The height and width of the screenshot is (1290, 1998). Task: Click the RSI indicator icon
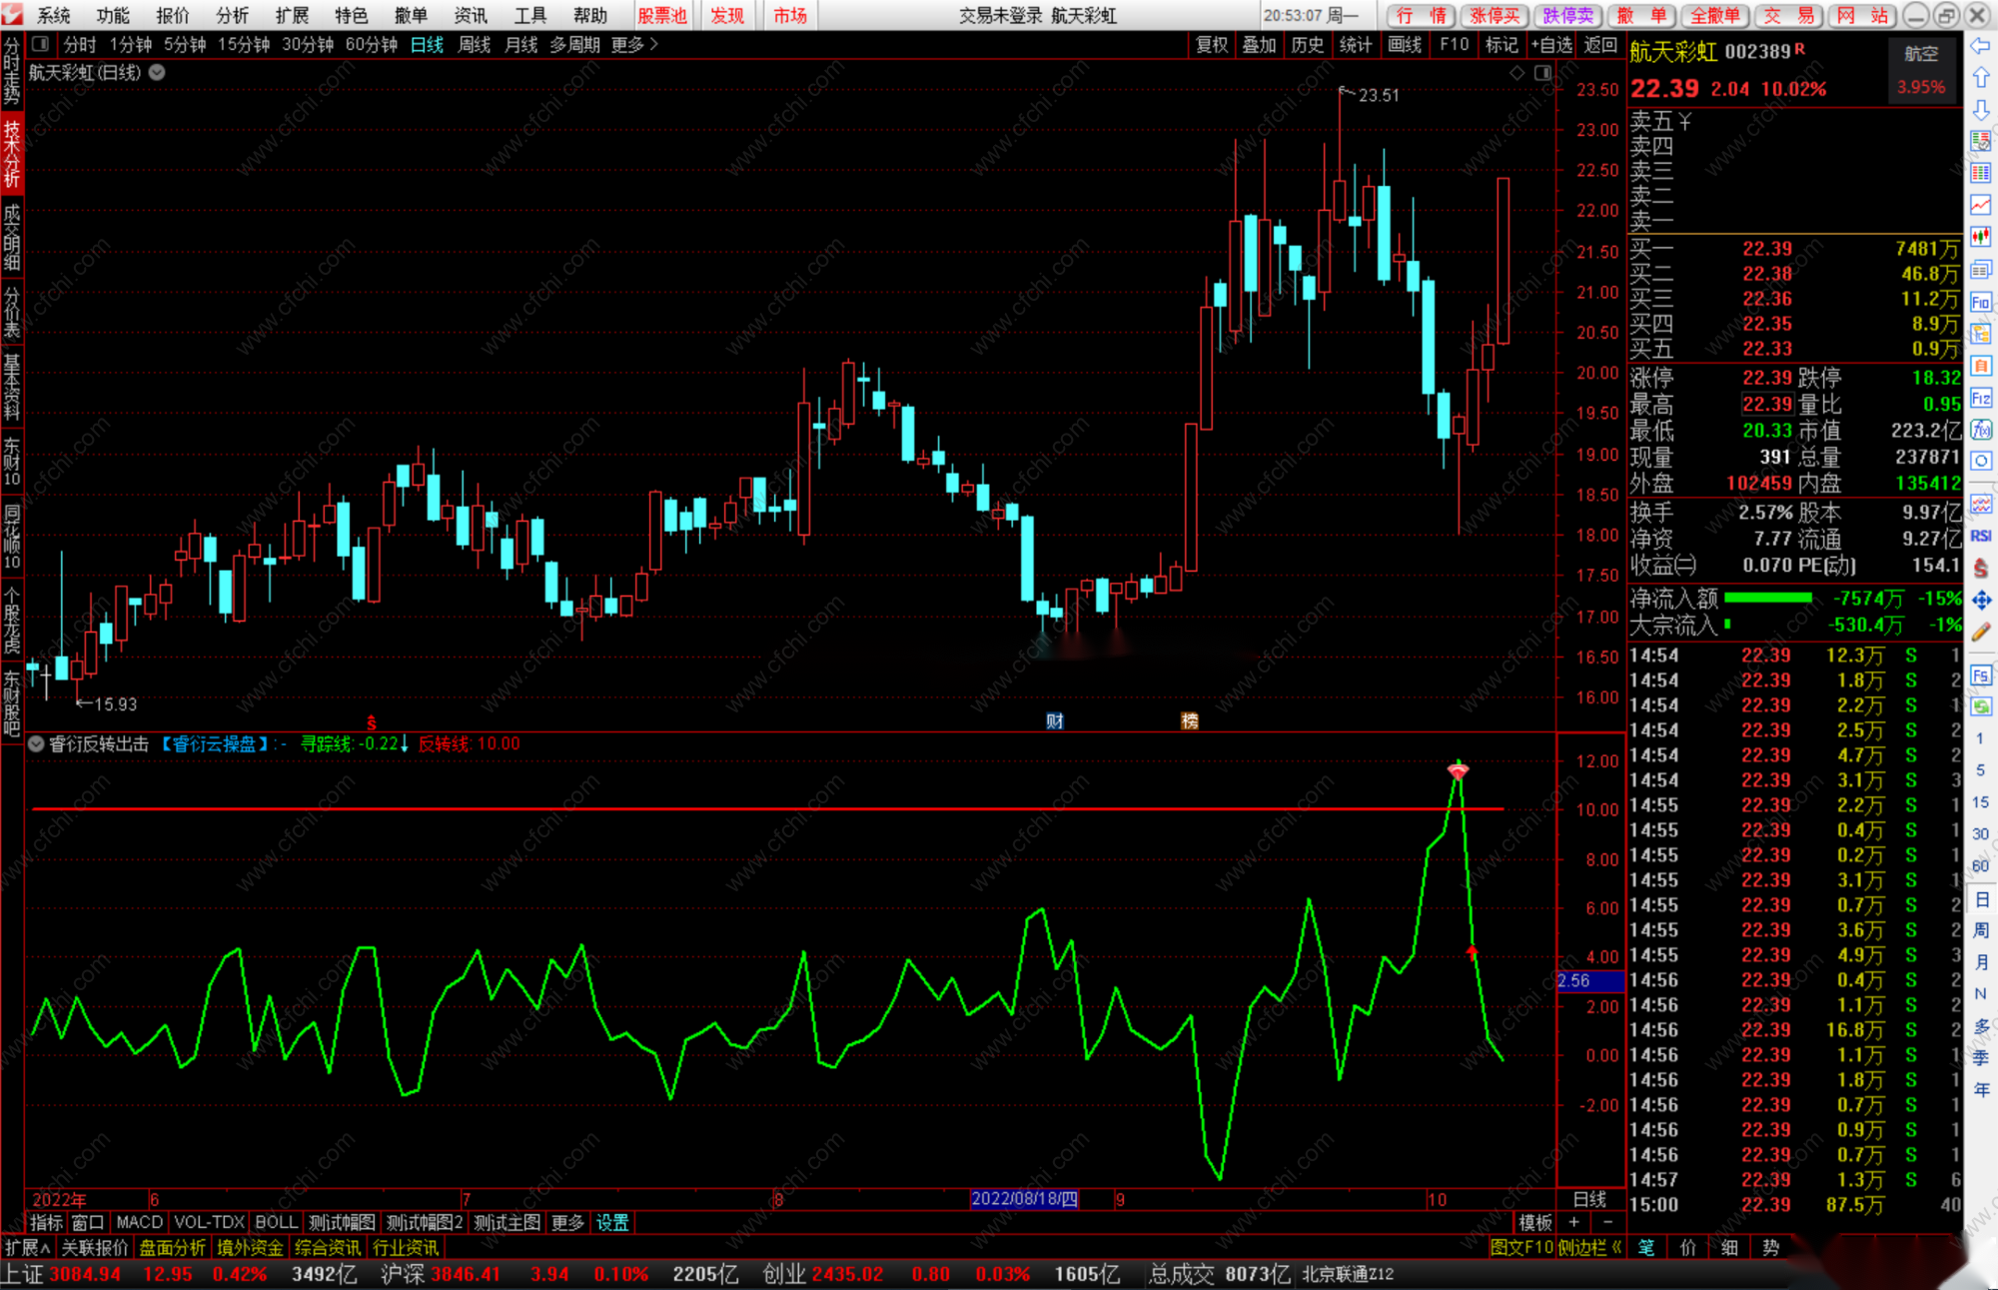click(1980, 536)
